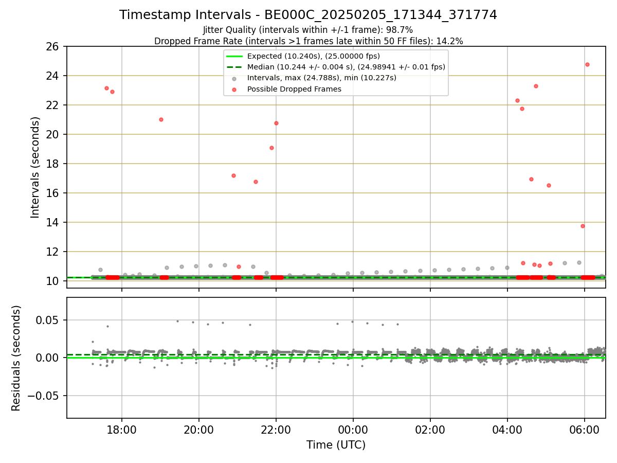Click the 04:00 x-axis tick label
The height and width of the screenshot is (463, 617).
pyautogui.click(x=507, y=430)
